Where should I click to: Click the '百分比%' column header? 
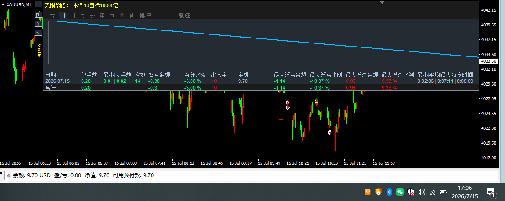[x=195, y=75]
